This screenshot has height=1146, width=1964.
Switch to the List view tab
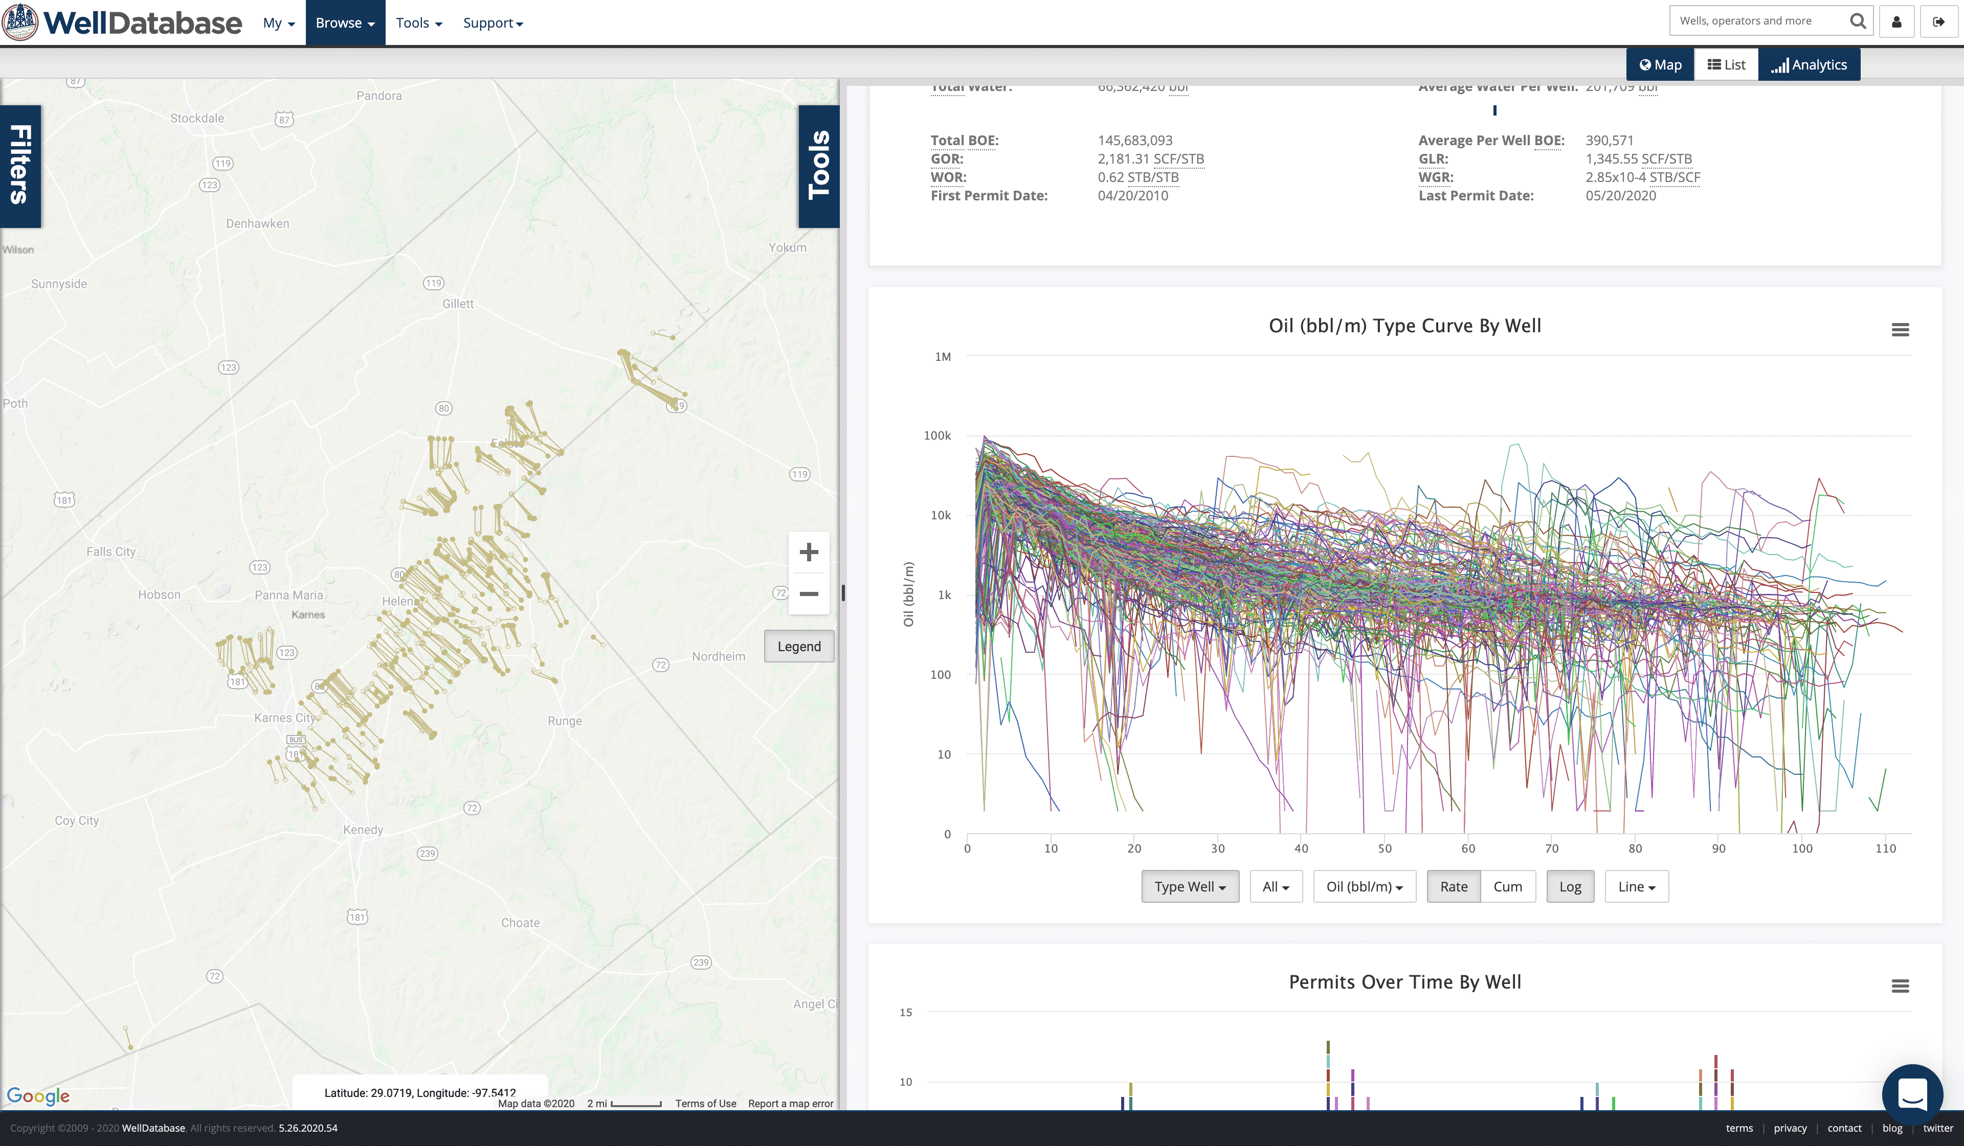1726,65
